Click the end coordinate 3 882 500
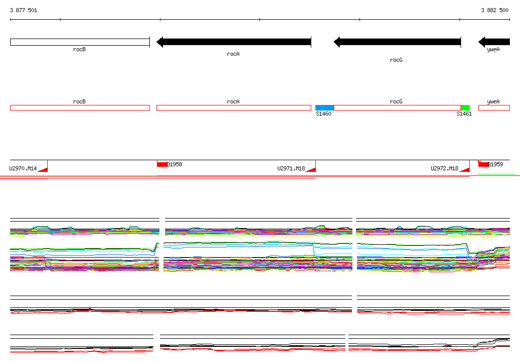 (x=495, y=10)
